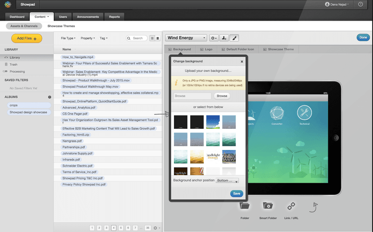This screenshot has height=232, width=373.
Task: Select the paintbrush design tool icon
Action: pyautogui.click(x=234, y=38)
